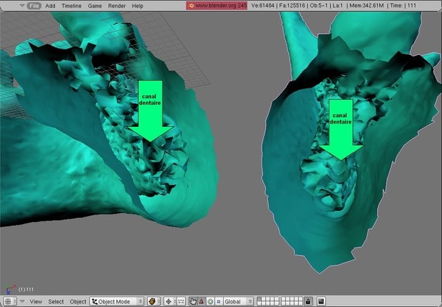Open the Timeline menu
442x307 pixels.
tap(71, 6)
